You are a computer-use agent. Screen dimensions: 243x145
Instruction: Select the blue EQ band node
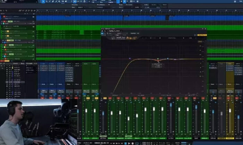click(x=168, y=59)
